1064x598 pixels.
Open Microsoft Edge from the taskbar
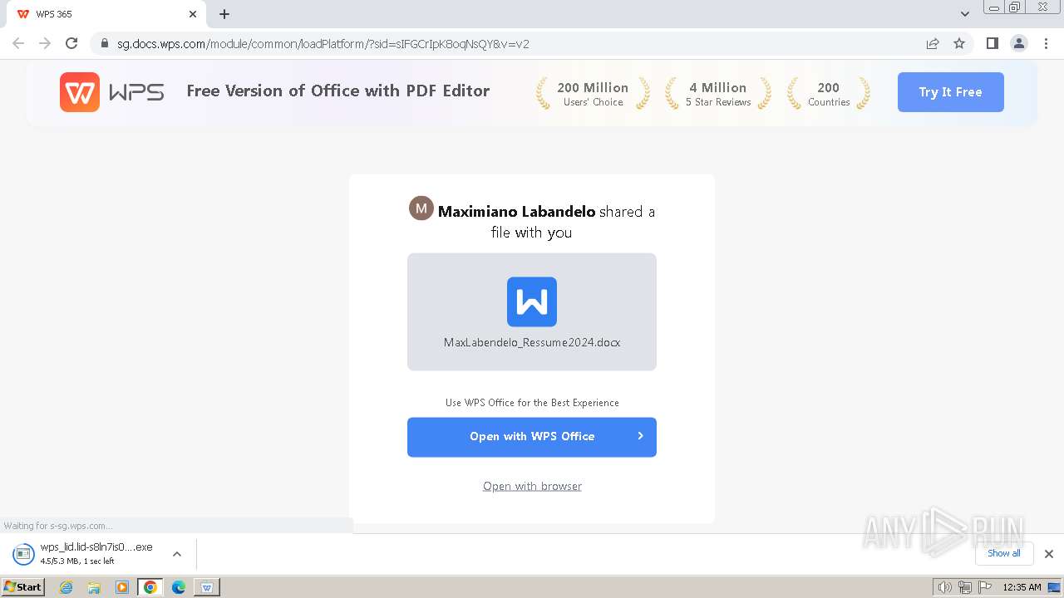pyautogui.click(x=178, y=587)
